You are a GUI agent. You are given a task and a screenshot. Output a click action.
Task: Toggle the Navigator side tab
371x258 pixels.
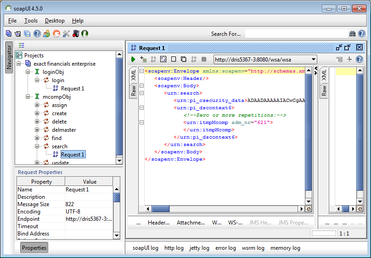pyautogui.click(x=9, y=57)
